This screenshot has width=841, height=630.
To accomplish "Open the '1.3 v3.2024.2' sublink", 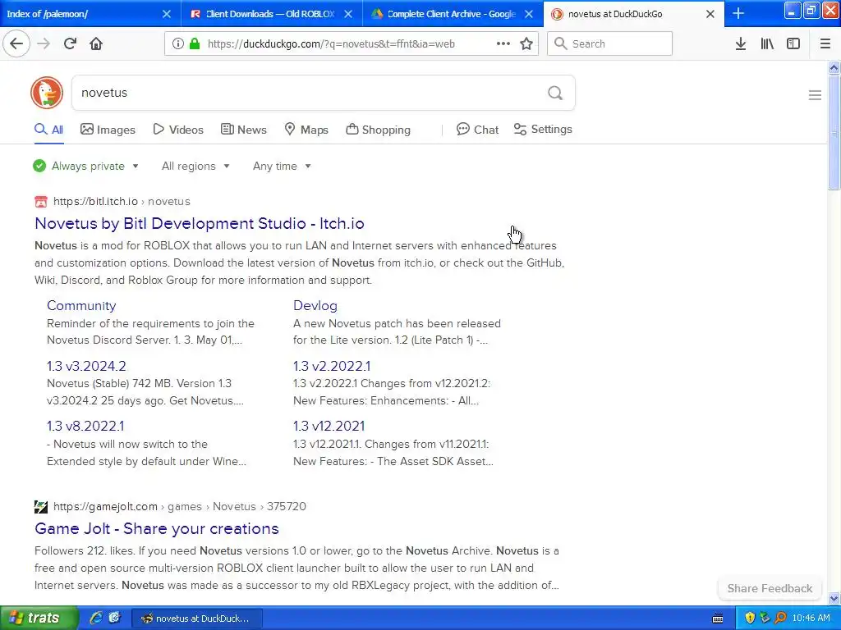I will [86, 366].
